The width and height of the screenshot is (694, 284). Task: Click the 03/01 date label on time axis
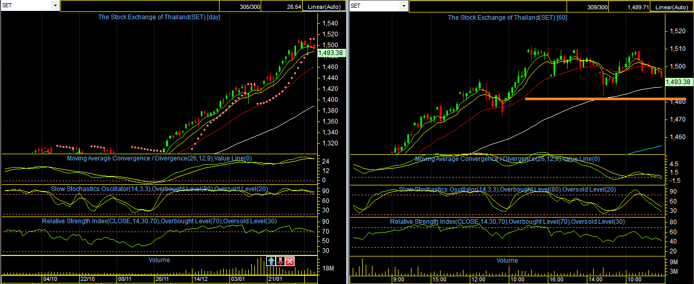pos(238,279)
